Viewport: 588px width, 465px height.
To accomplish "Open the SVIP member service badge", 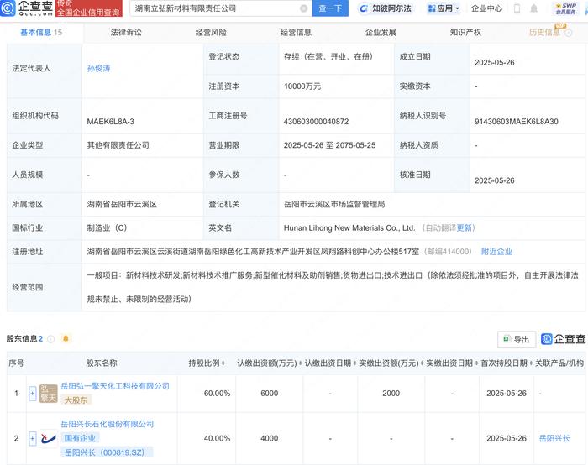I will pos(566,8).
